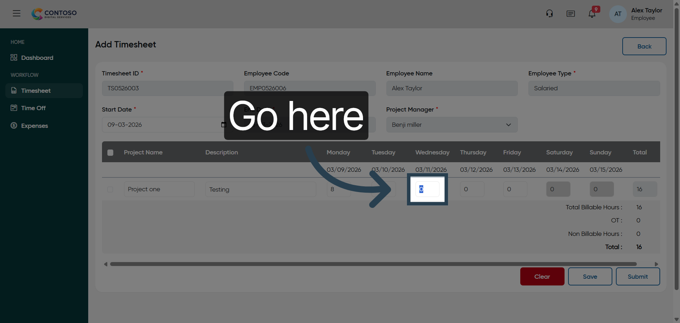
Task: Open the Start Date calendar picker
Action: (x=224, y=125)
